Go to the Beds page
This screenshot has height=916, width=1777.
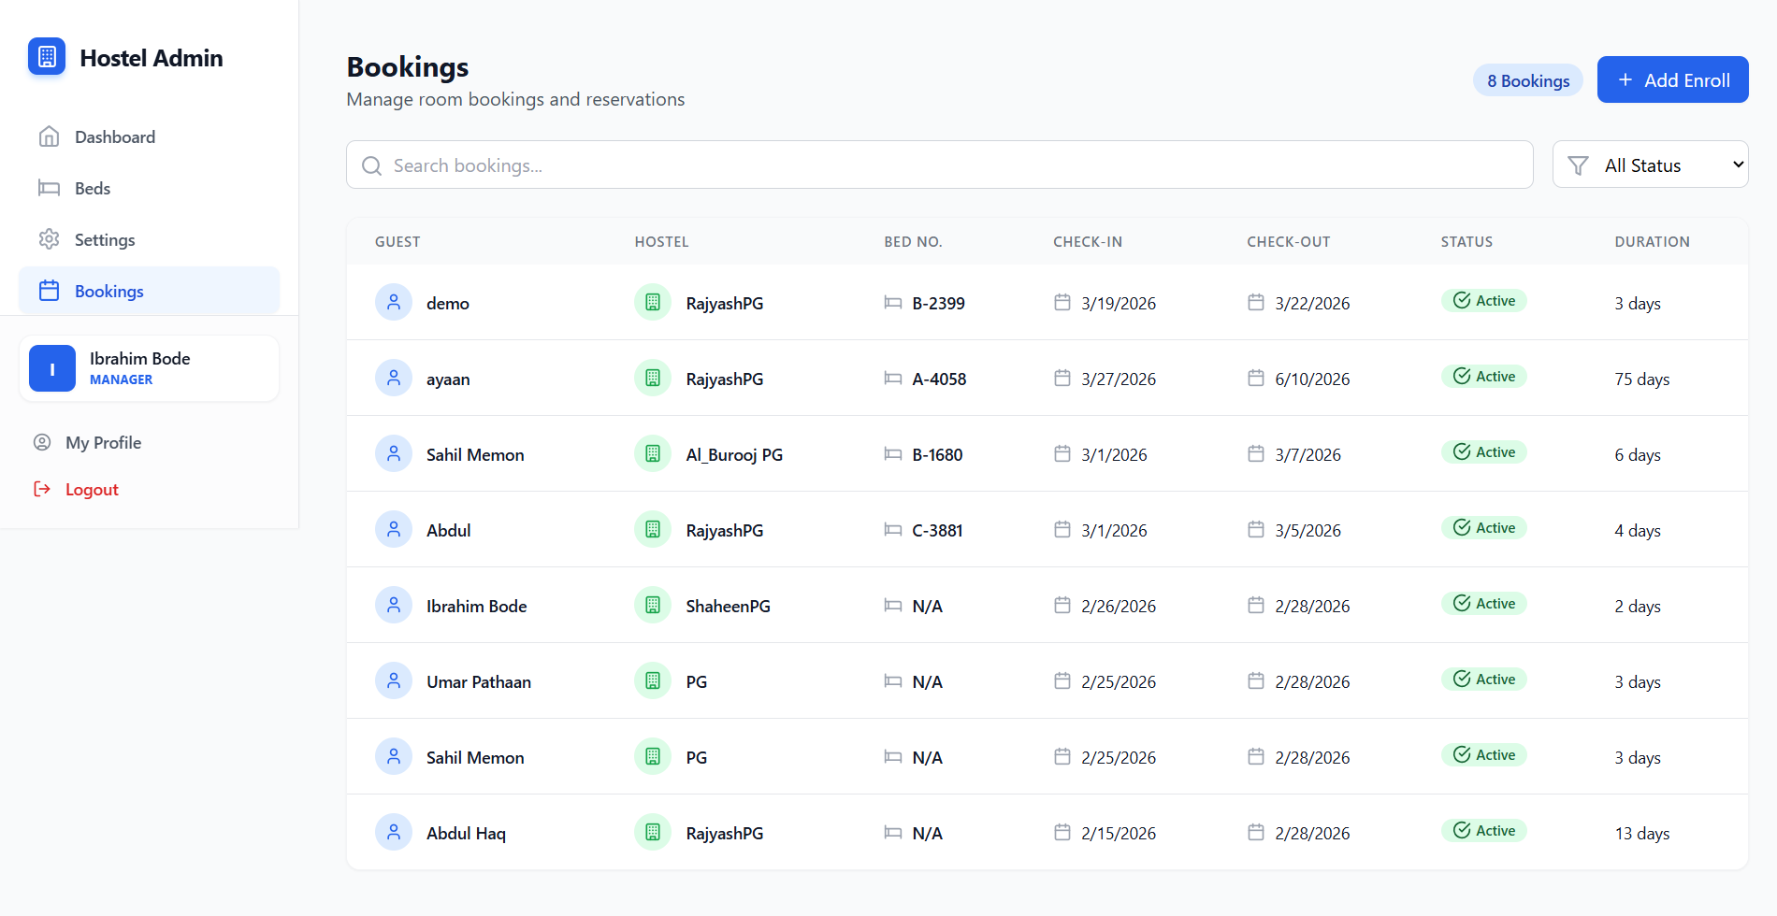click(92, 189)
